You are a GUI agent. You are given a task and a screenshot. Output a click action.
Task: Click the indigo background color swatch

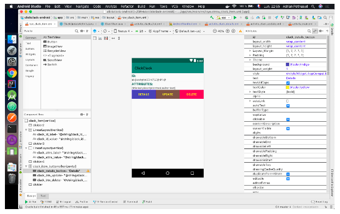[287, 64]
